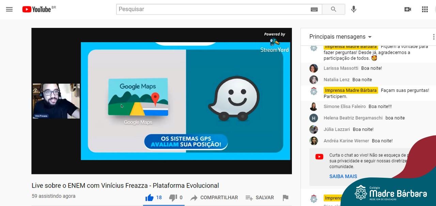Open the SAIBA MAIS link in chat
This screenshot has width=436, height=206.
tap(343, 176)
